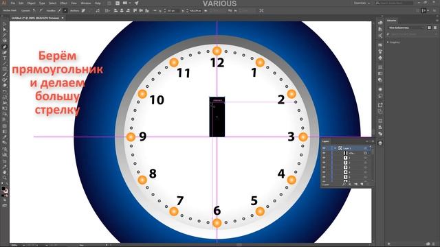Select the Direct Selection tool
440x247 pixels.
tap(5, 30)
